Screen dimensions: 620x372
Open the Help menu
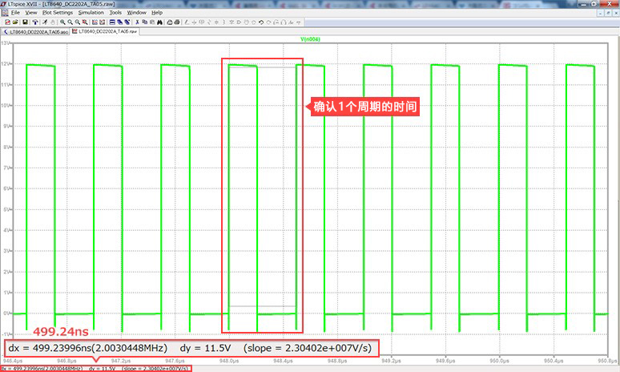point(157,13)
